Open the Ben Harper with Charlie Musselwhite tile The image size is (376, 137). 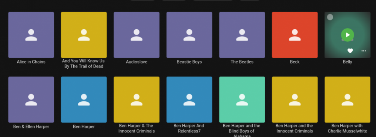pos(347,99)
